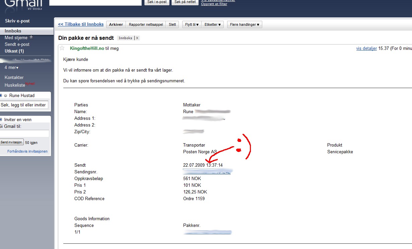
Task: Click the Slett button
Action: (x=172, y=24)
